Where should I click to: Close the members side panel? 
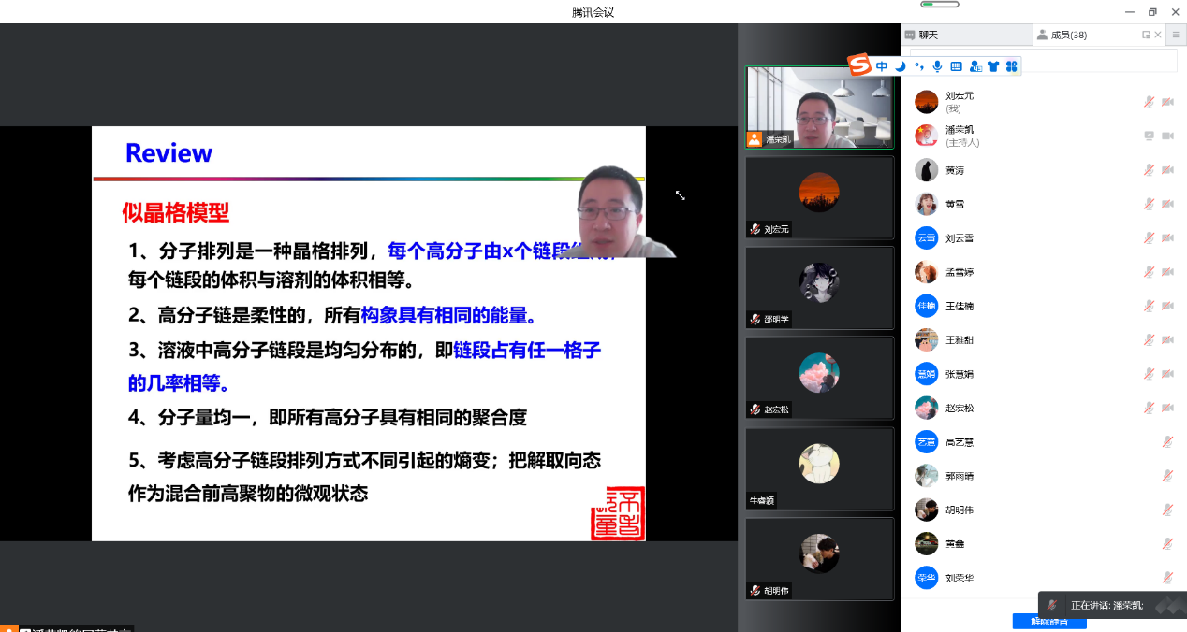(x=1158, y=35)
